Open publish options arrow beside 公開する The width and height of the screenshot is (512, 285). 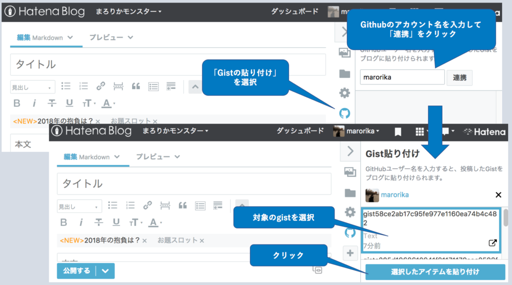[105, 271]
